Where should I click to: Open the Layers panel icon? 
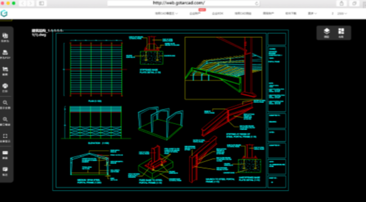pos(327,32)
